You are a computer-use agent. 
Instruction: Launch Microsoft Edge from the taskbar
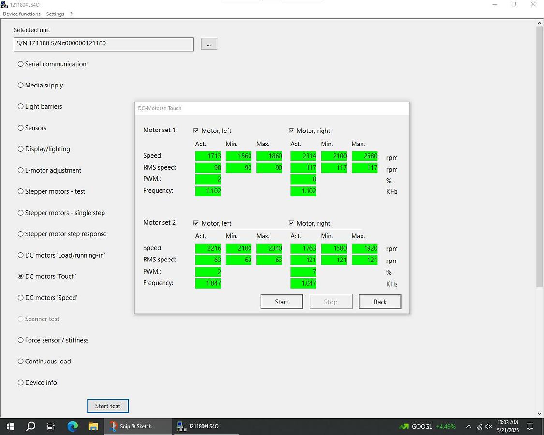[73, 426]
